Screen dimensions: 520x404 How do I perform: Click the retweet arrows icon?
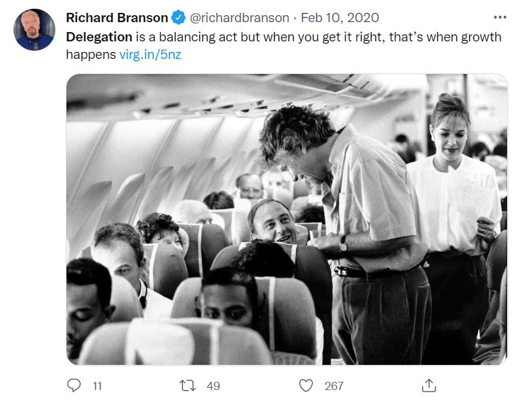point(188,385)
